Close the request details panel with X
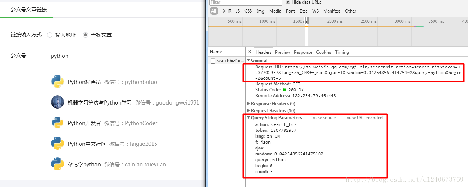This screenshot has height=187, width=468. click(250, 52)
